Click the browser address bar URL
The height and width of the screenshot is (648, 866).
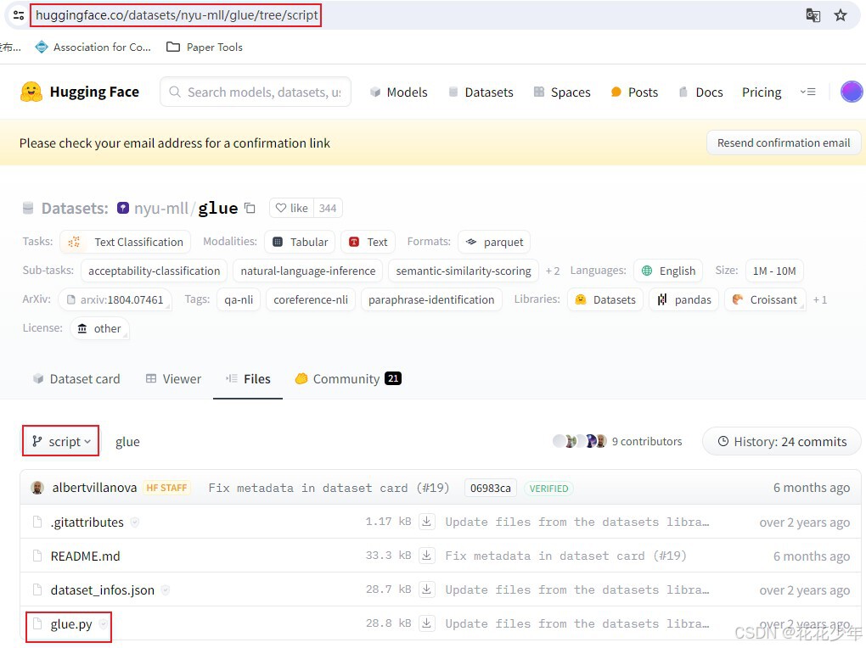[177, 15]
